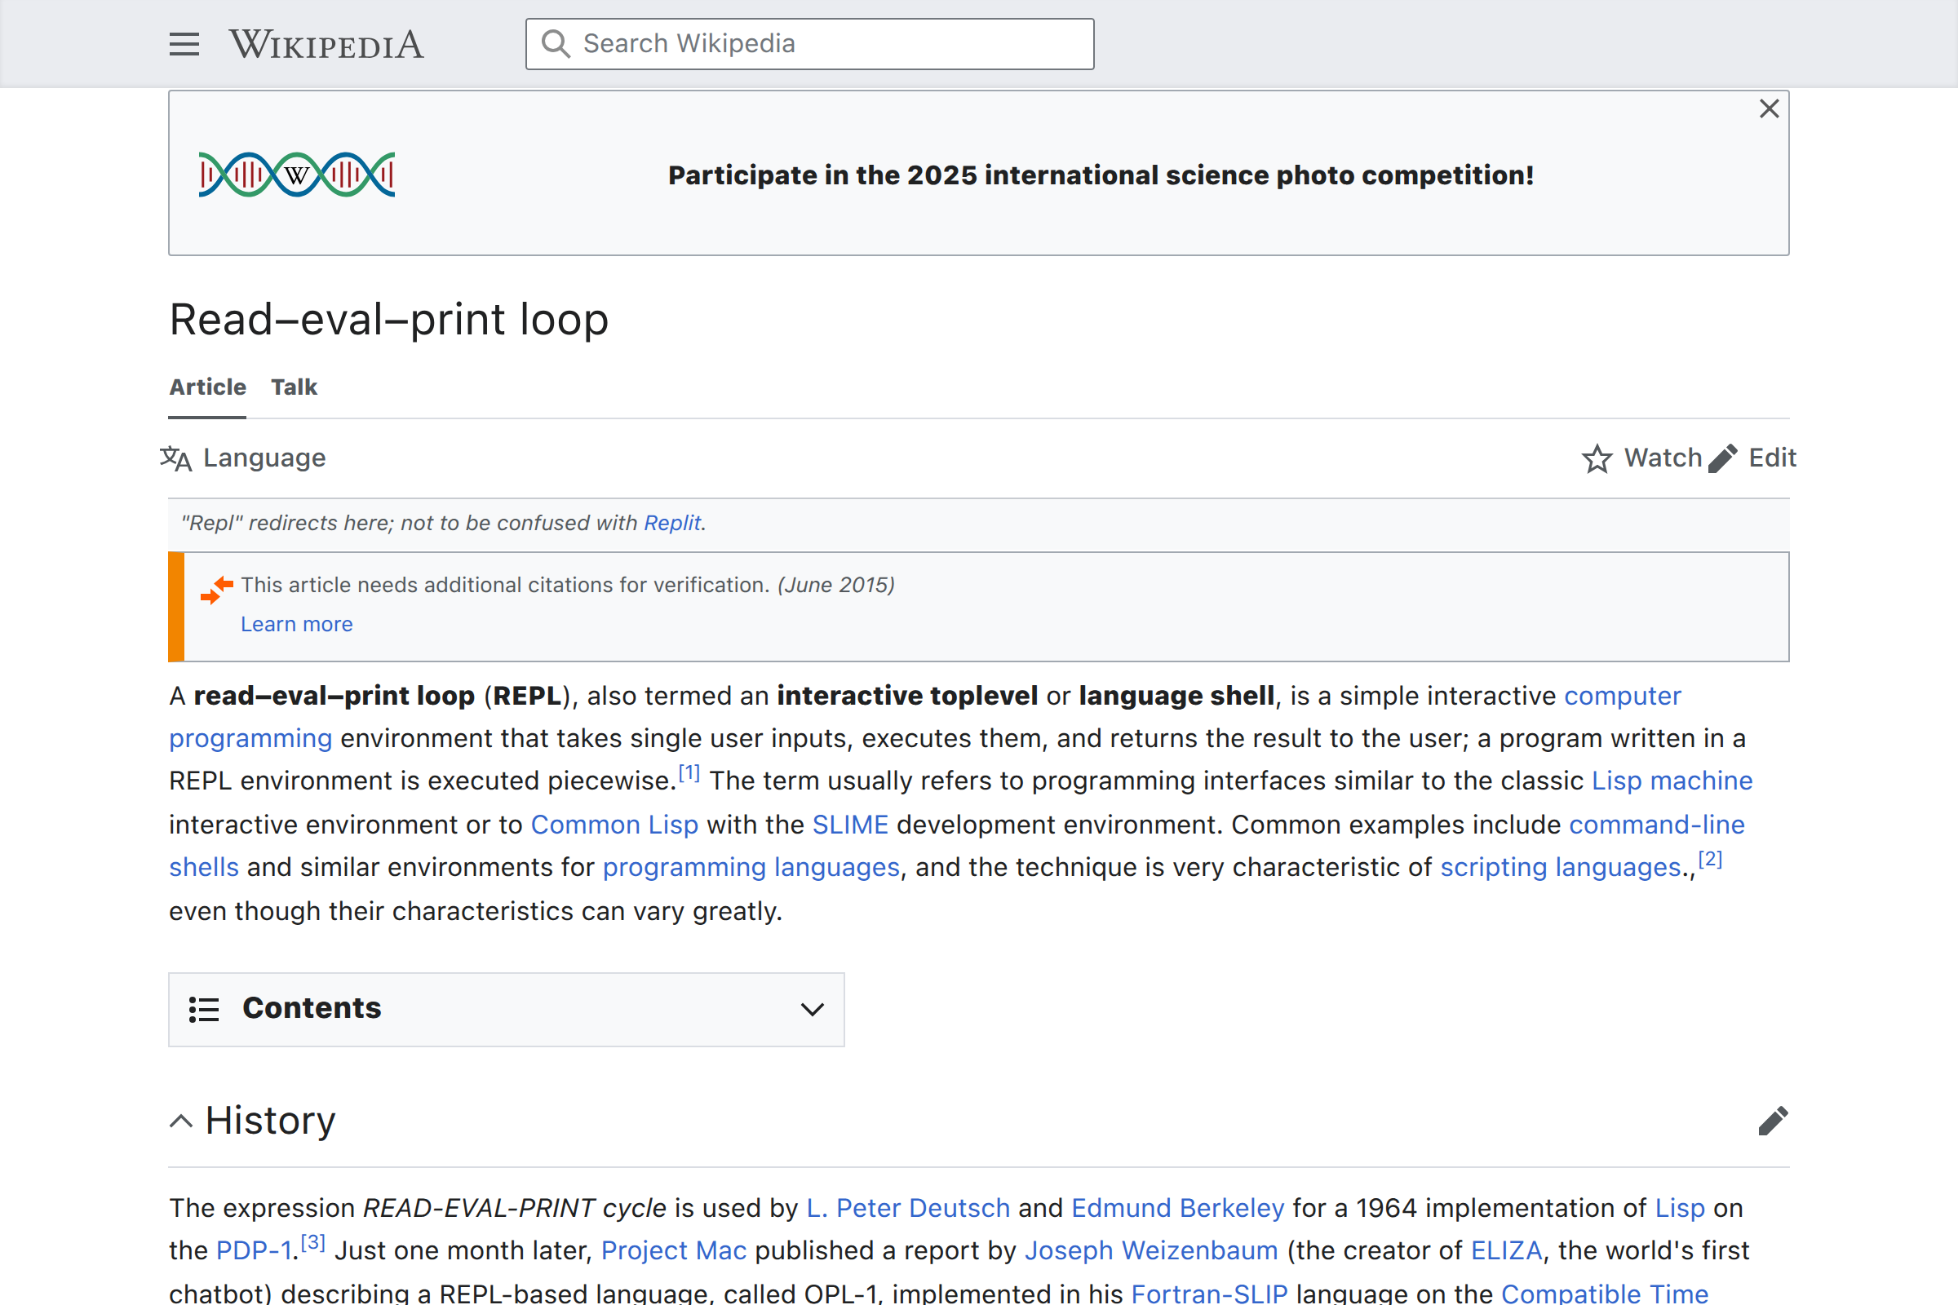Click the language translation icon
Screen dimensions: 1958x1305
(175, 458)
